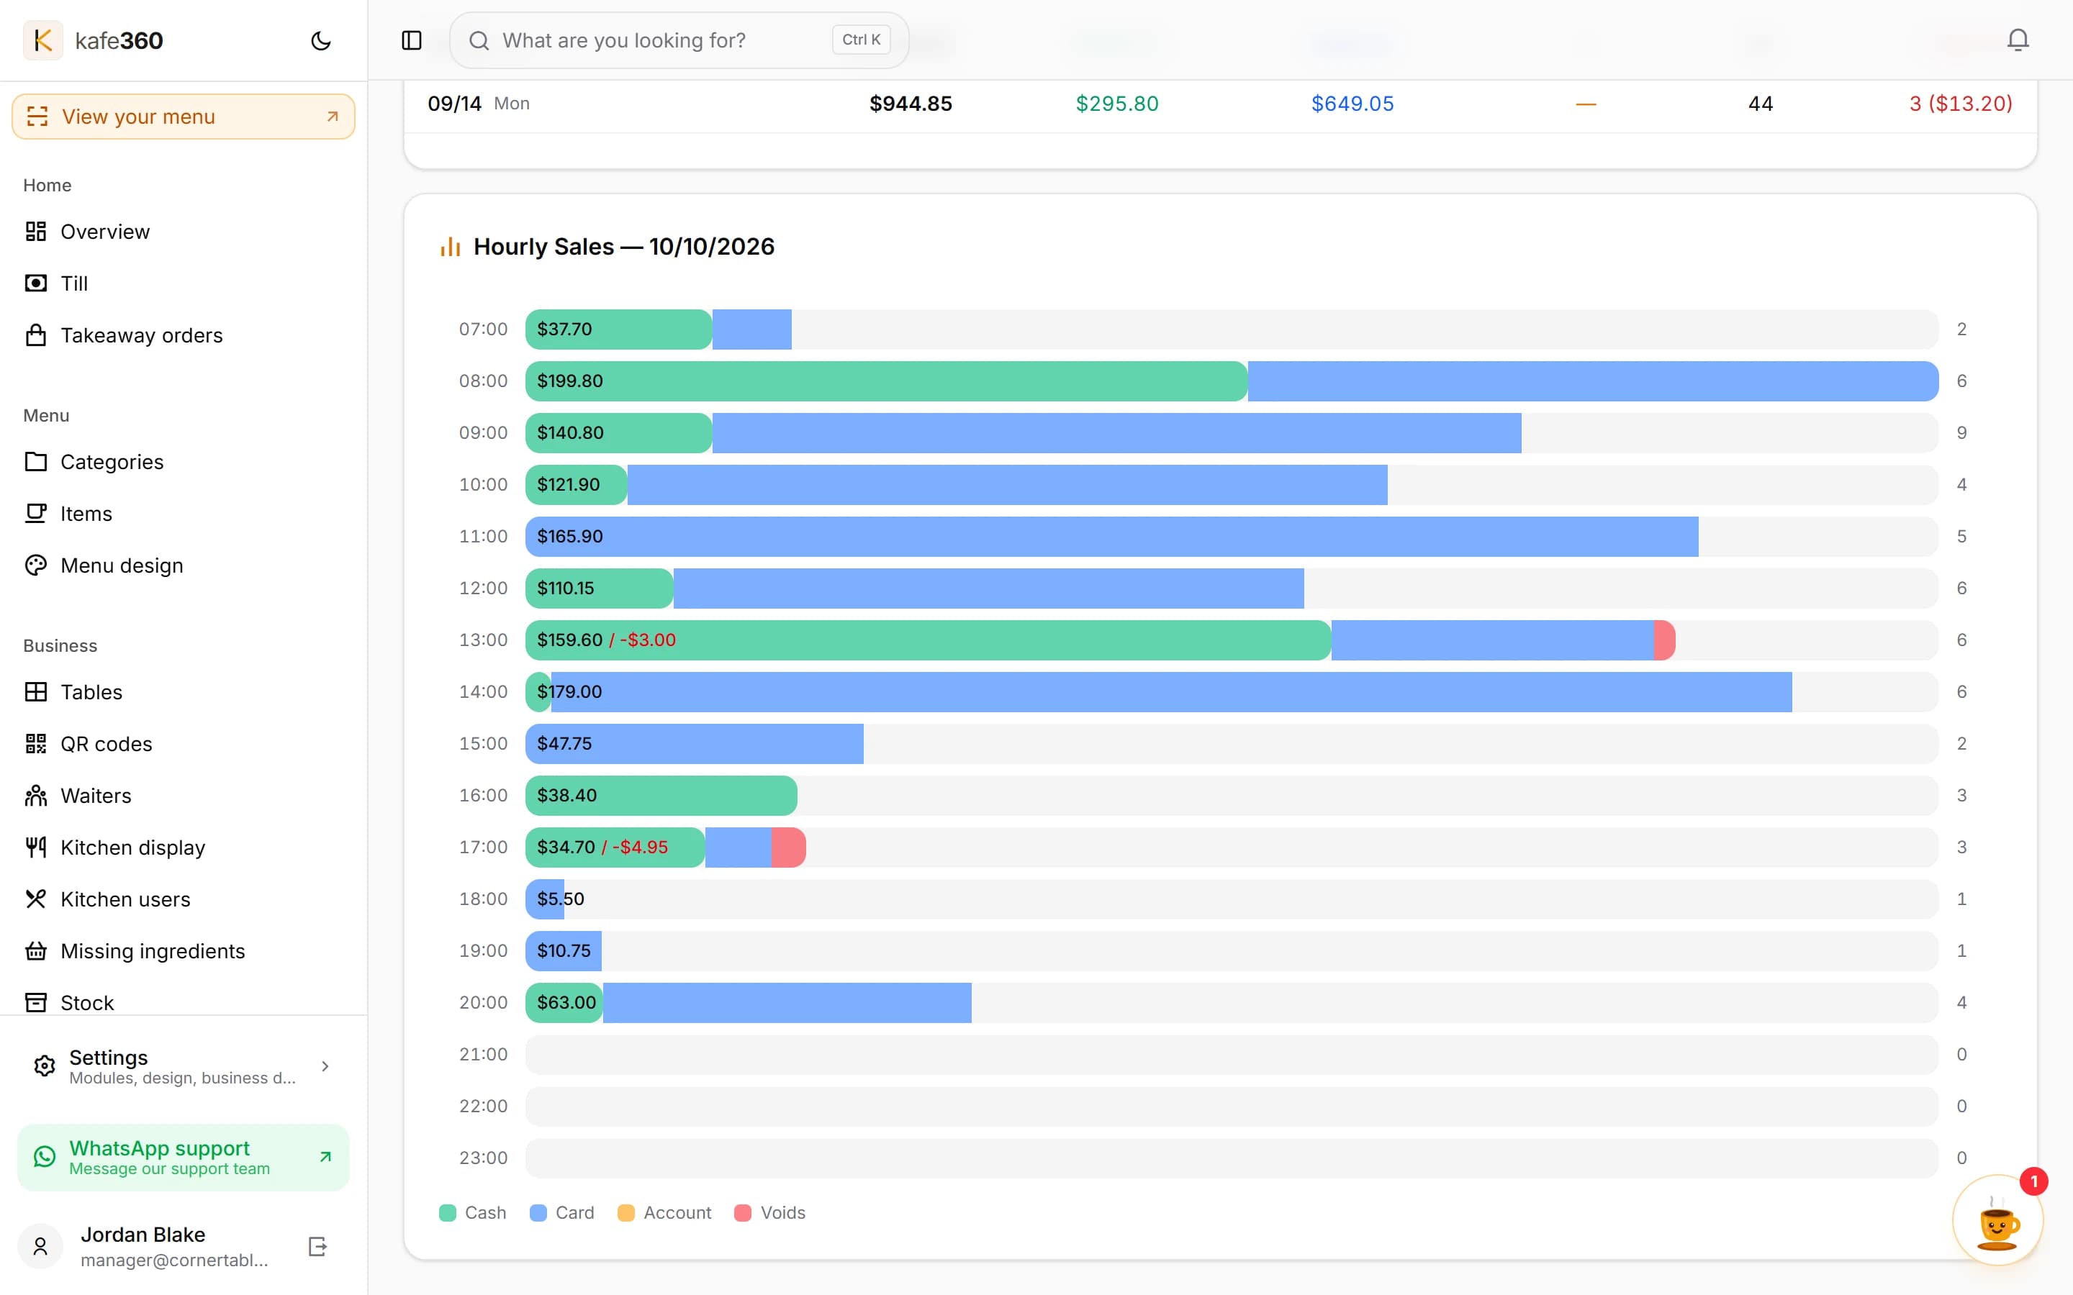Expand the Settings chevron

pos(325,1066)
